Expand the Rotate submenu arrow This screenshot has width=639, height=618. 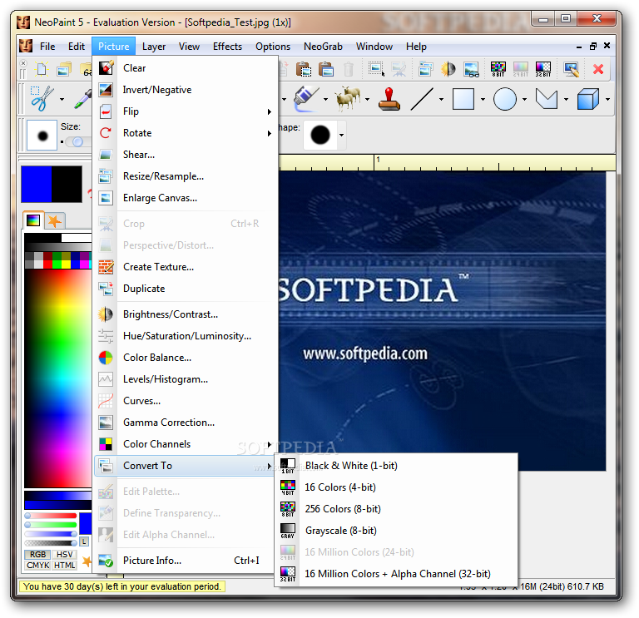[x=269, y=133]
